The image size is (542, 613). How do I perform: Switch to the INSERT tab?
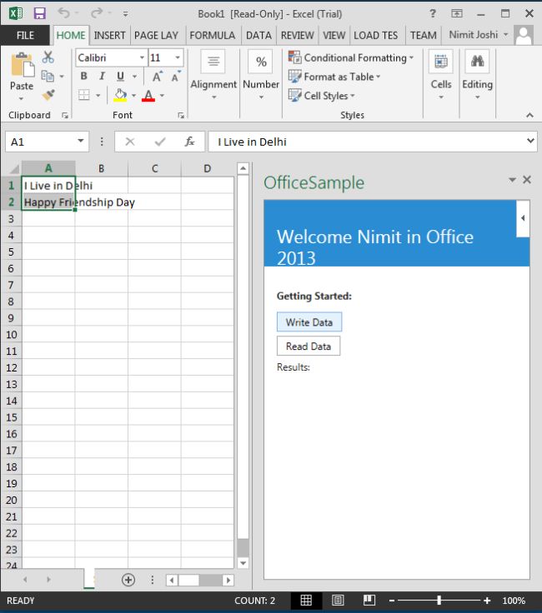coord(109,35)
